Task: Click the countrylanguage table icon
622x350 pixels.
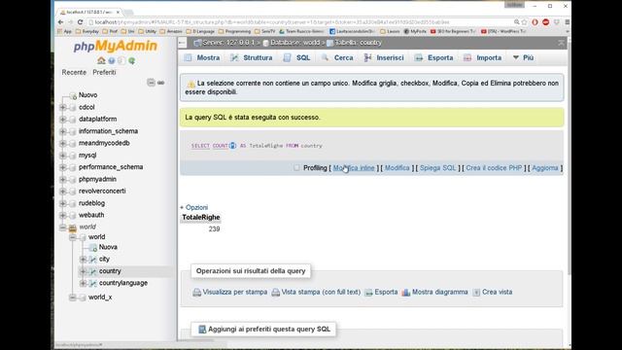Action: (93, 283)
